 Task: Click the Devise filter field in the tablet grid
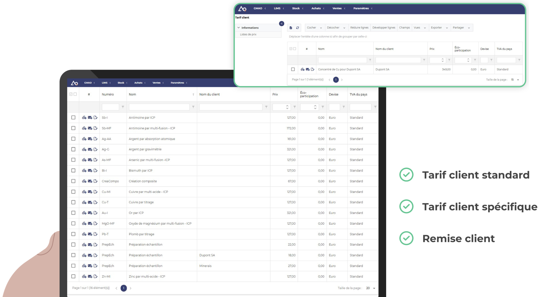point(334,107)
